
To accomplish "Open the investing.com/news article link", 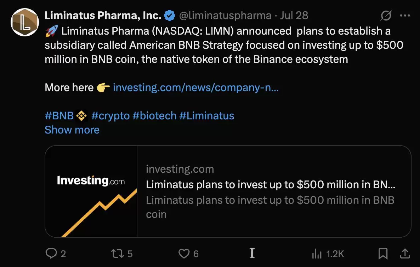I will click(x=195, y=88).
